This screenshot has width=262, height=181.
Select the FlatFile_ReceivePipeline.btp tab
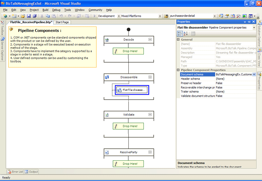click(31, 22)
